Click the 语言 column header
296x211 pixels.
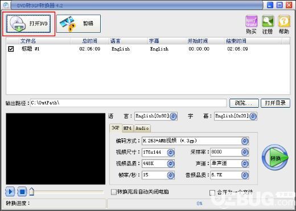coord(128,41)
